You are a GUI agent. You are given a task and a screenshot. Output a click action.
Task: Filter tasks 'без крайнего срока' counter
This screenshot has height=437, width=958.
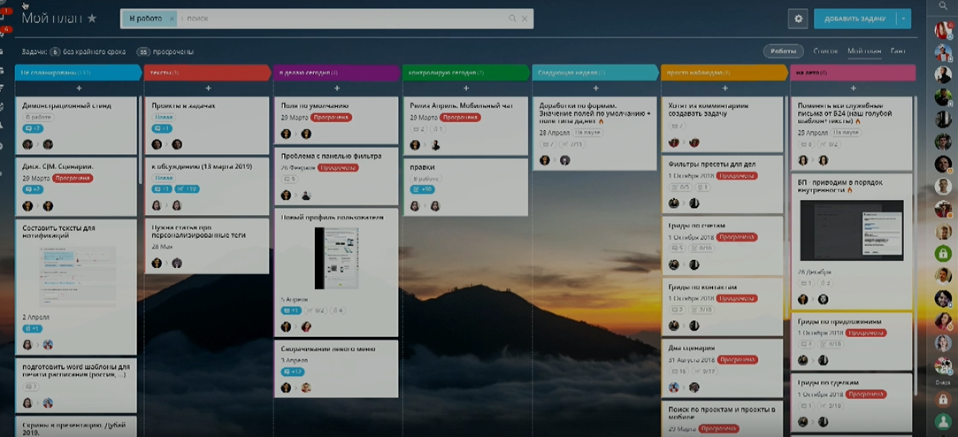88,52
